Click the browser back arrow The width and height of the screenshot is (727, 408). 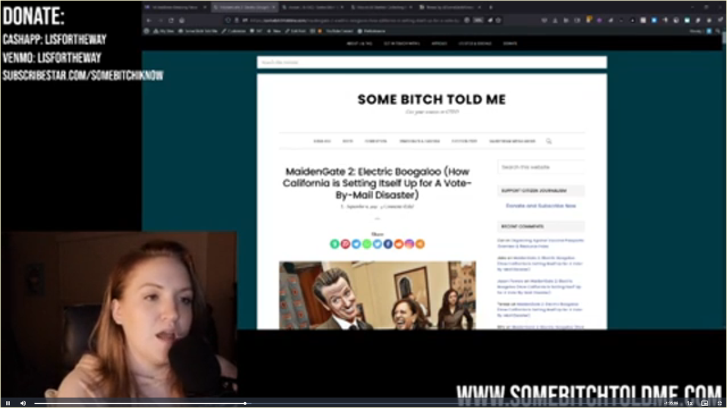148,20
